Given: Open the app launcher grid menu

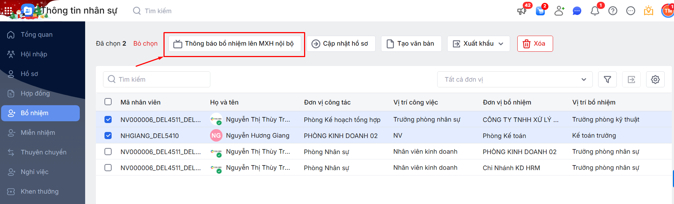Looking at the screenshot, I should pyautogui.click(x=8, y=11).
